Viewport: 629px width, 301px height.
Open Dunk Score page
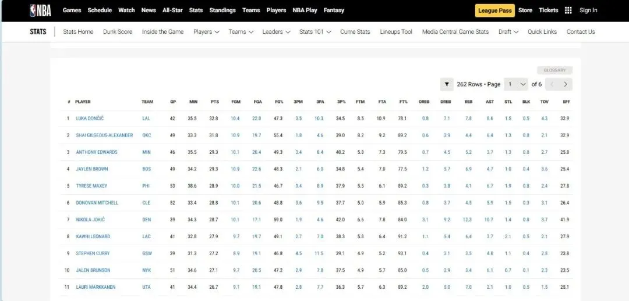coord(118,32)
